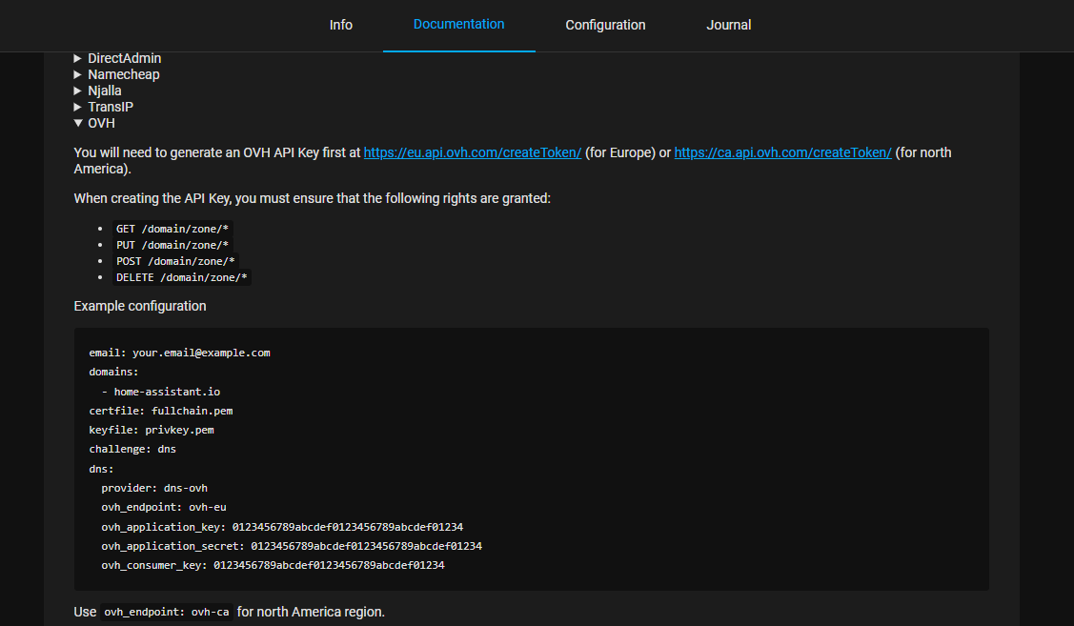1074x626 pixels.
Task: Click the 'following rights are granted' sentence
Action: (313, 198)
